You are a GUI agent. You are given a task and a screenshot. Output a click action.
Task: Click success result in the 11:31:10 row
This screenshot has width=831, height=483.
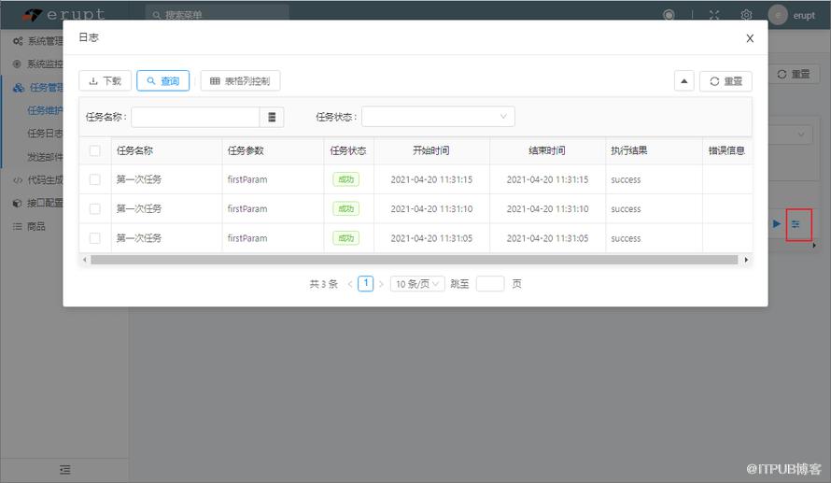click(x=626, y=209)
